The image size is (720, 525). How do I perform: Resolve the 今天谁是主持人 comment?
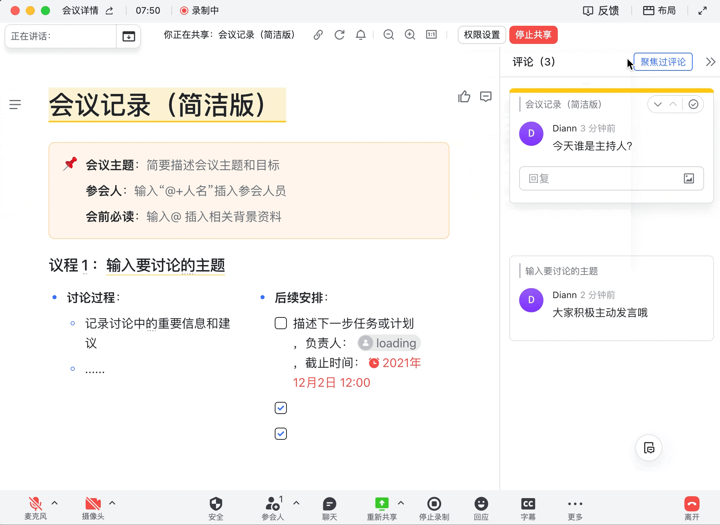(x=693, y=104)
